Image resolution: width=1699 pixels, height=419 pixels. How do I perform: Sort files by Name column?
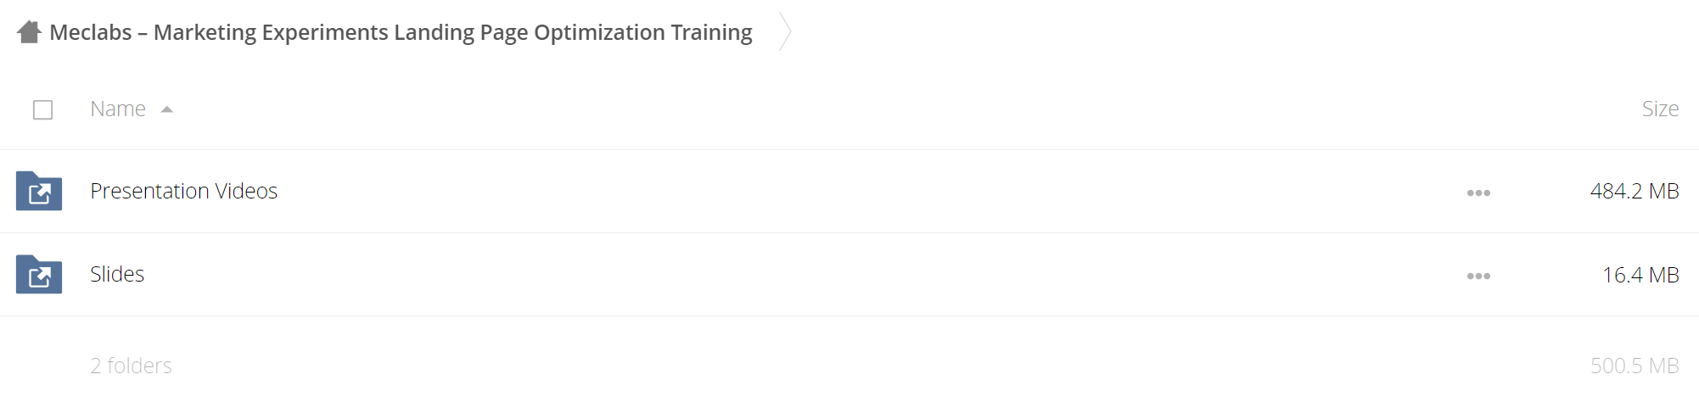tap(118, 109)
